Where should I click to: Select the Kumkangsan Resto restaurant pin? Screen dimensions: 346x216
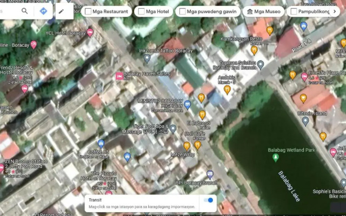tap(254, 50)
